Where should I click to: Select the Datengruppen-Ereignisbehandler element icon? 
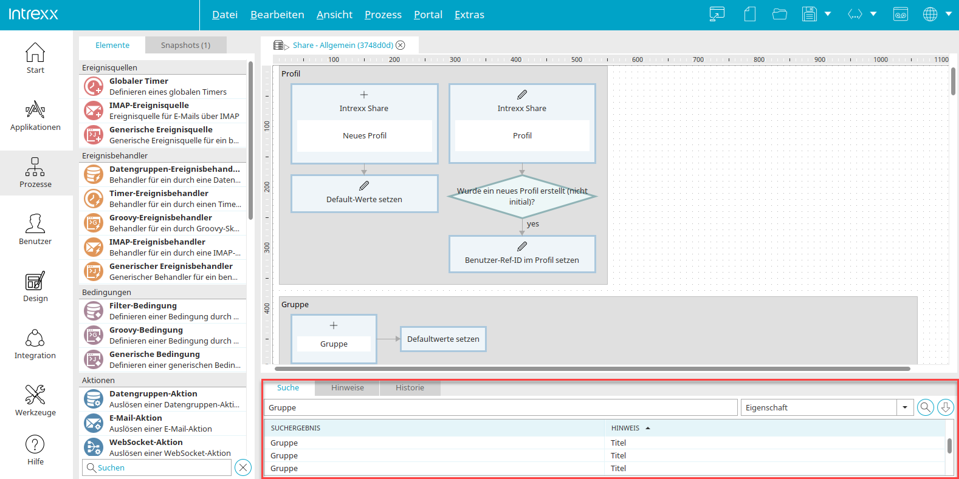click(x=94, y=174)
